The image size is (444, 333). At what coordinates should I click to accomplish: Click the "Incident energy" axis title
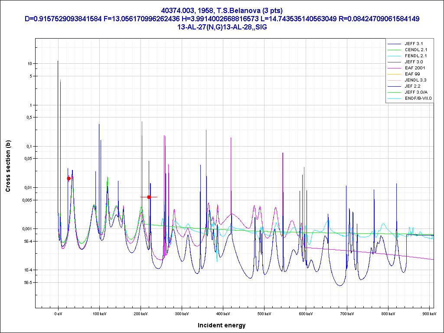(x=222, y=325)
